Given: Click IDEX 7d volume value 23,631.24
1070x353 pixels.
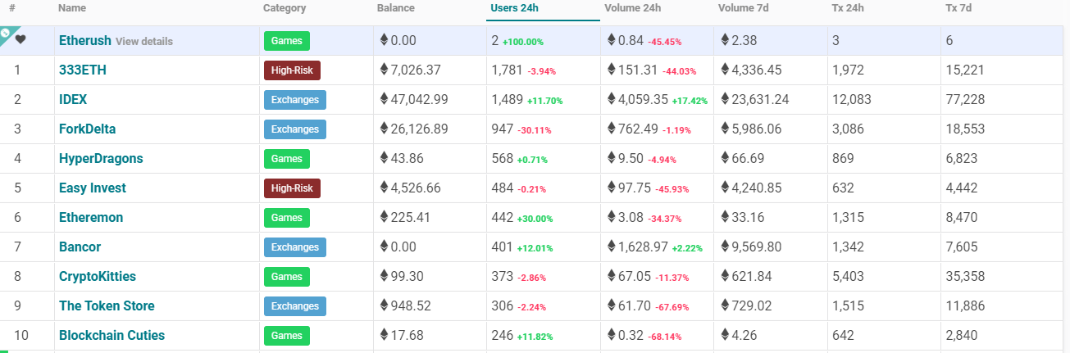Looking at the screenshot, I should pos(761,100).
